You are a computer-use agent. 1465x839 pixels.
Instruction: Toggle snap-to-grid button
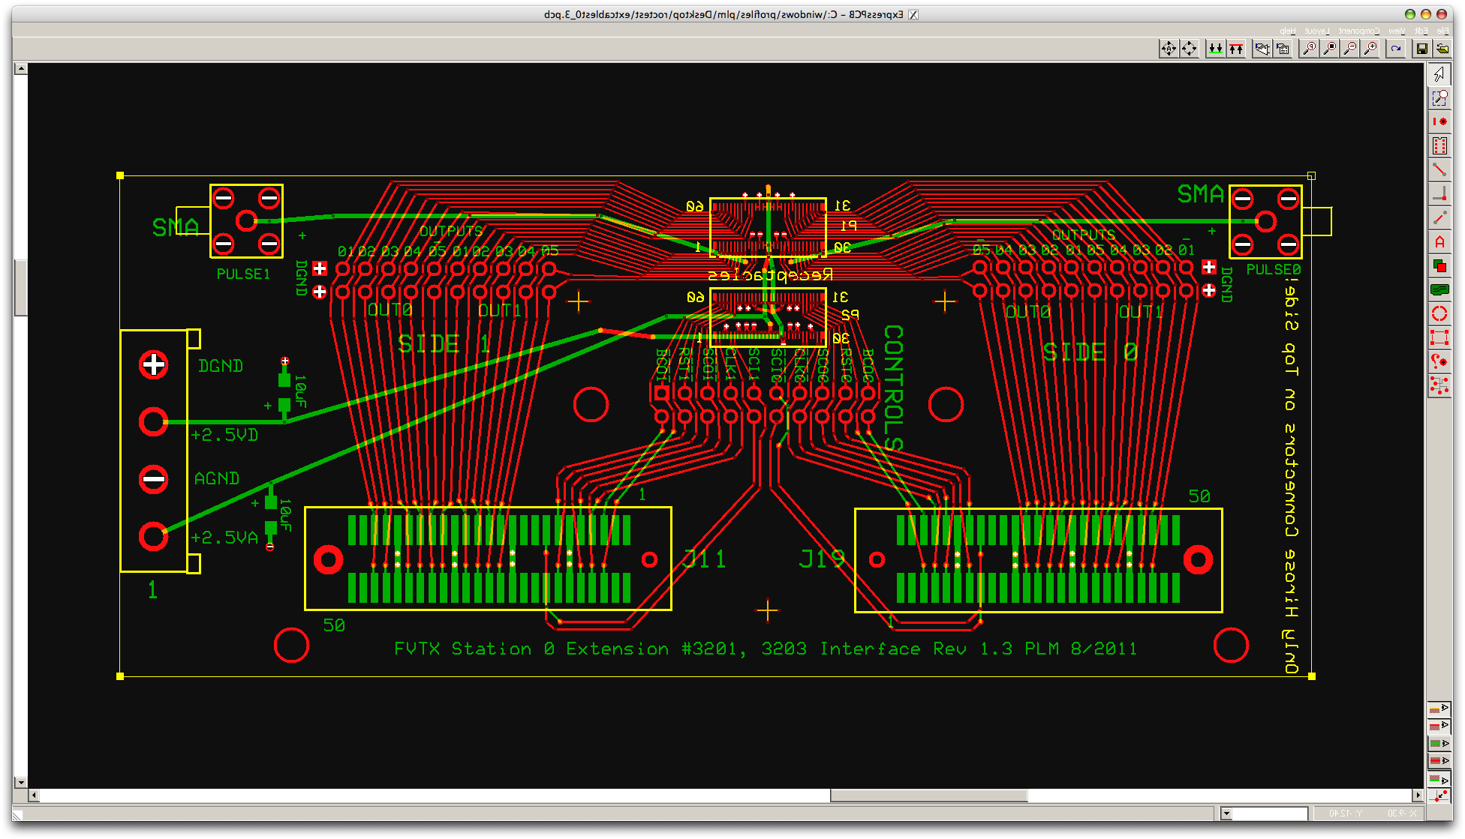click(1439, 796)
